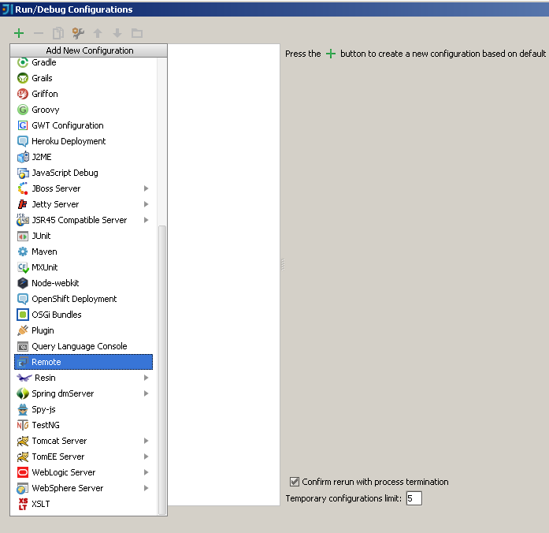
Task: Click the Griffon icon
Action: (23, 94)
